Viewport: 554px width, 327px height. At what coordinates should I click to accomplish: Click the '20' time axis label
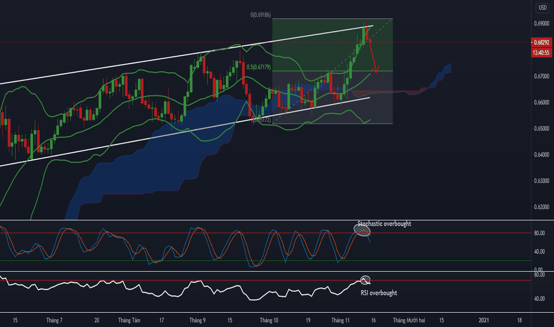(x=97, y=320)
